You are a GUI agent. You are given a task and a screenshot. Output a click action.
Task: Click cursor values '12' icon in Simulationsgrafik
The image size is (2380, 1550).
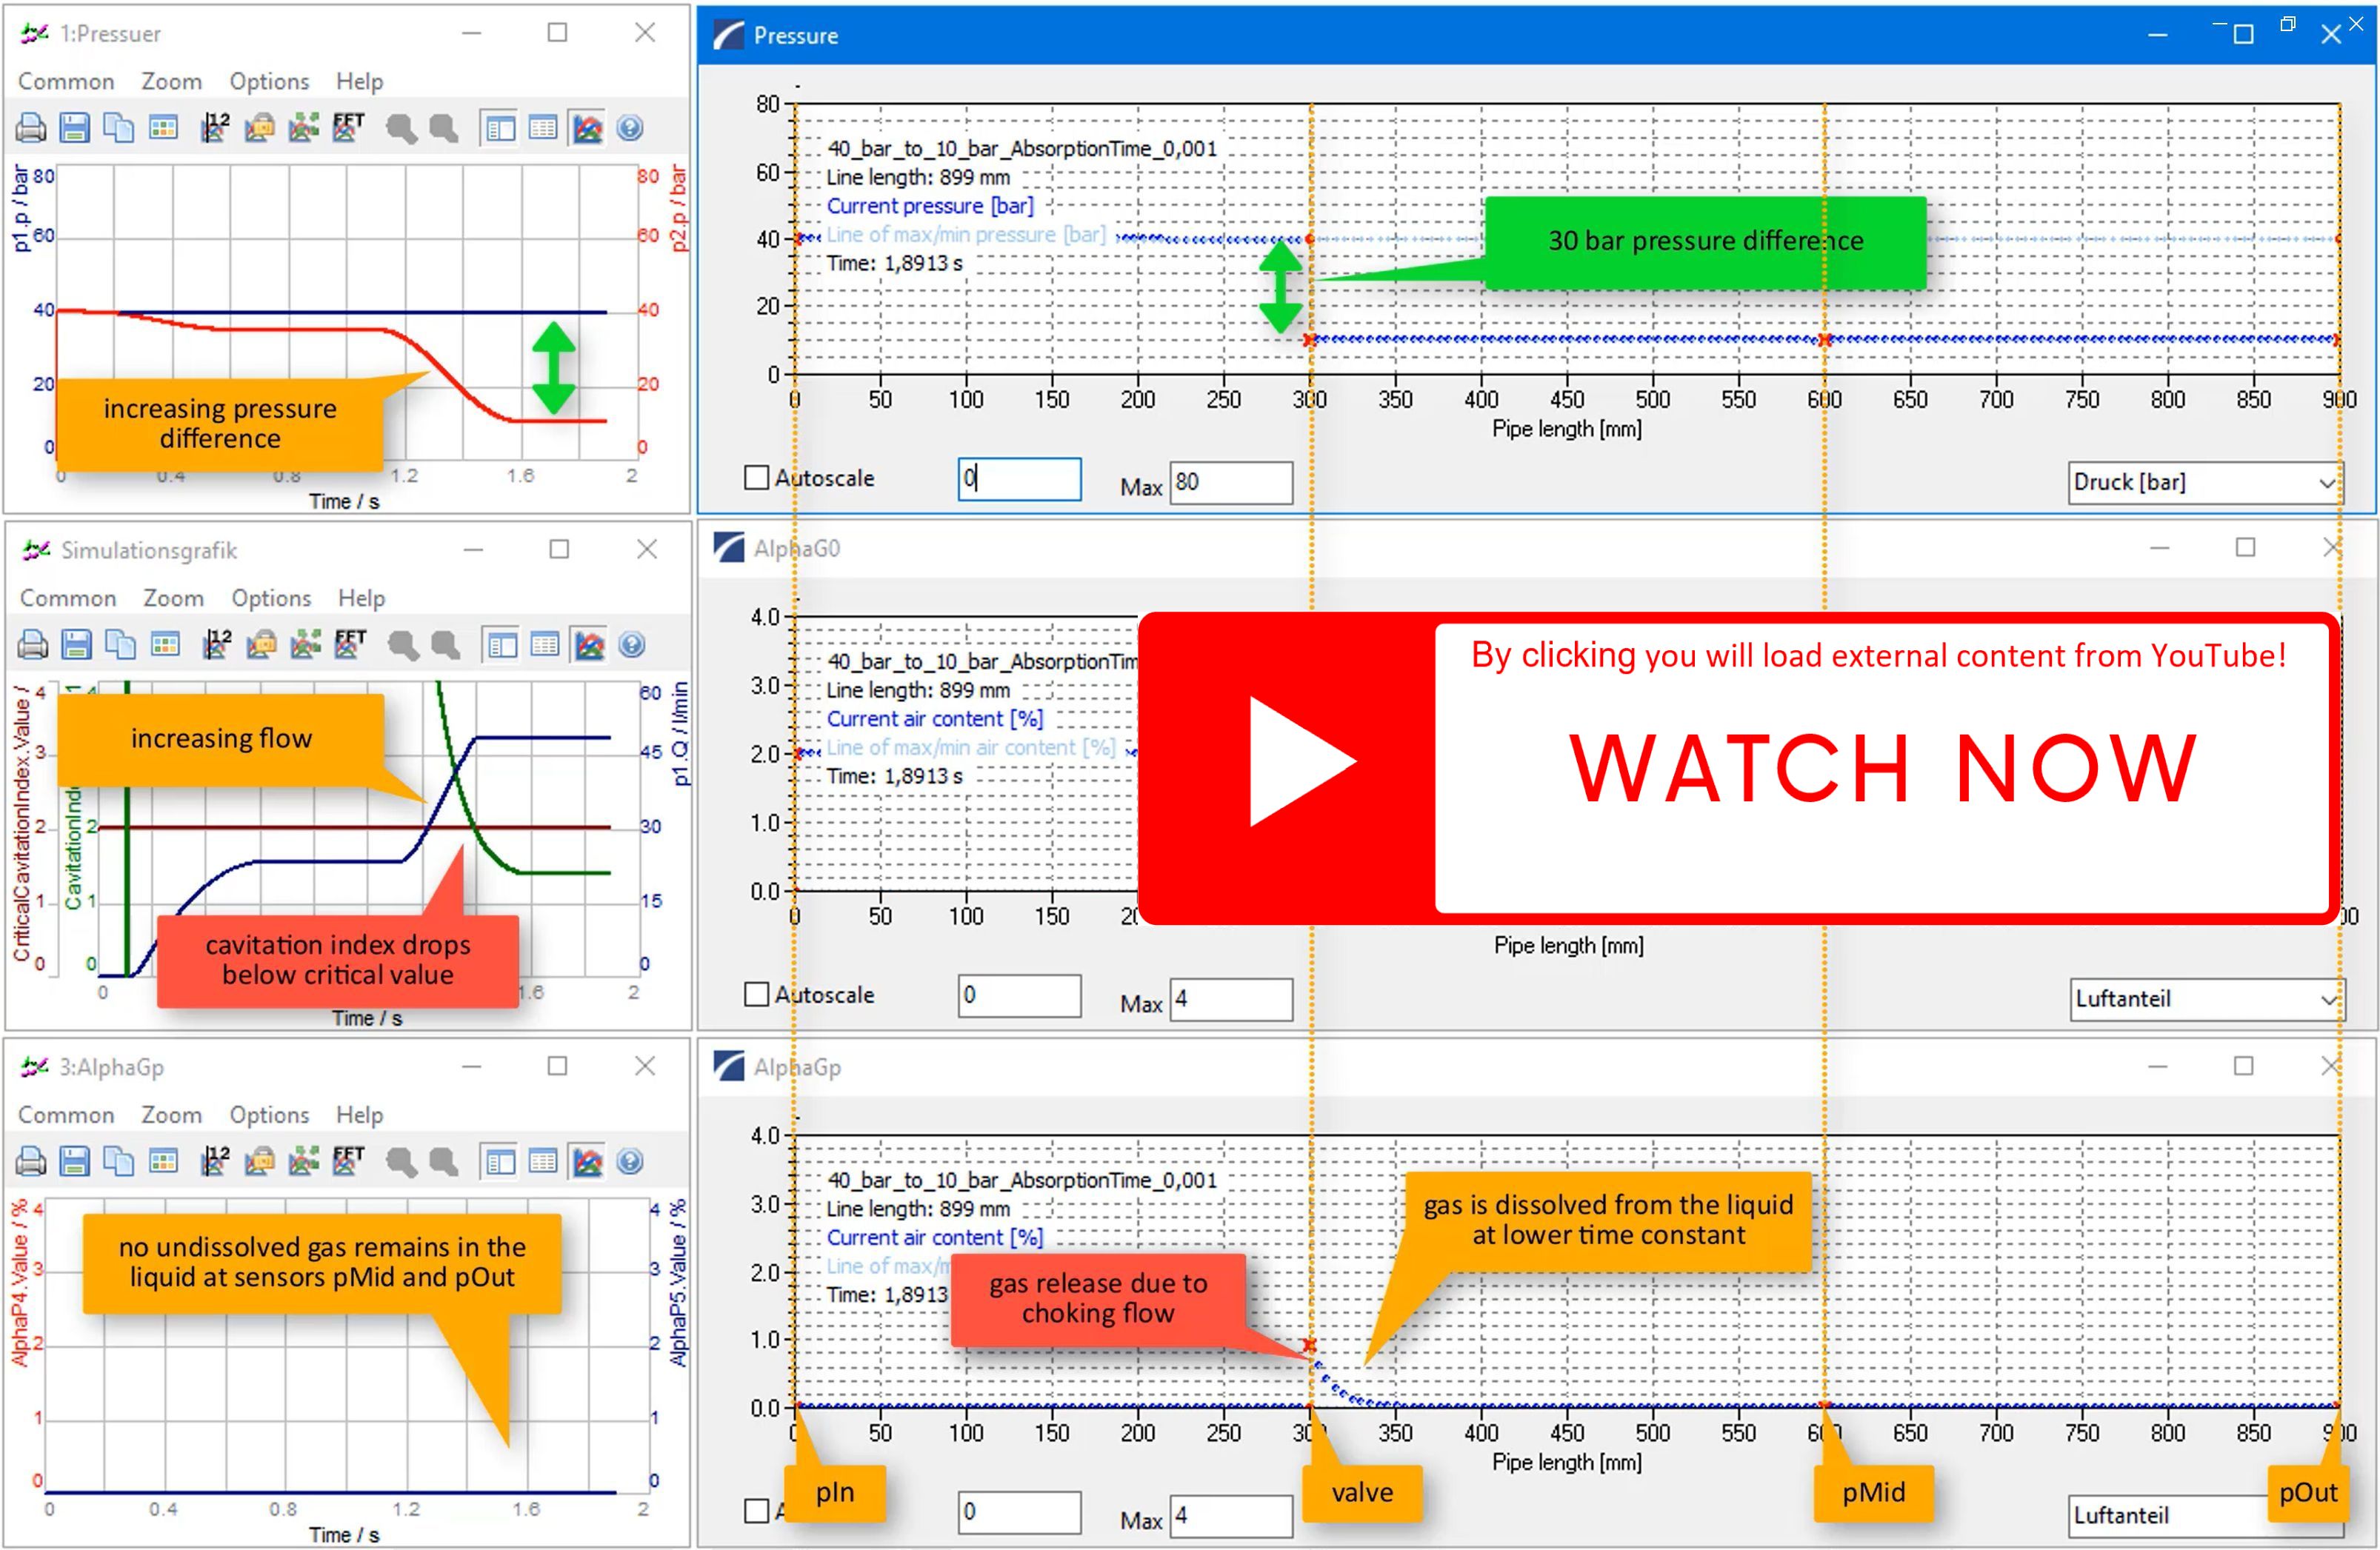coord(216,645)
